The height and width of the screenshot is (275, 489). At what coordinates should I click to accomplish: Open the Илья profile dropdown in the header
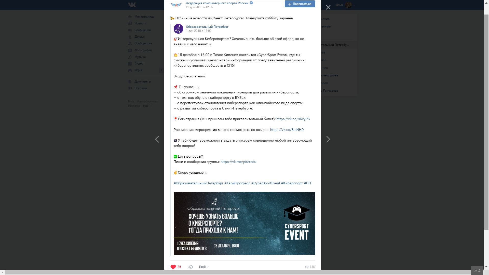click(345, 5)
